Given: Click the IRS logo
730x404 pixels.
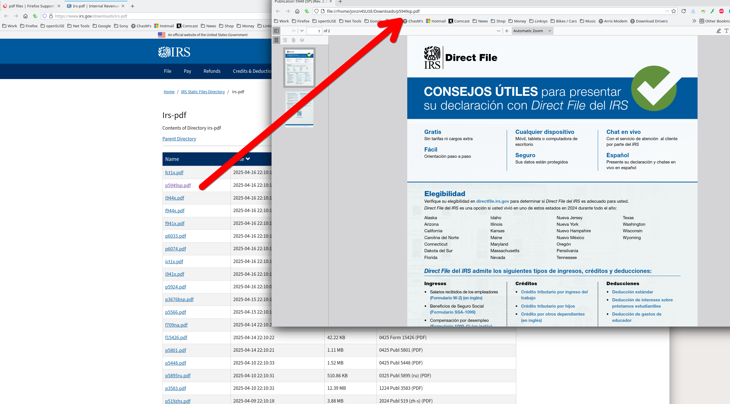Looking at the screenshot, I should click(x=174, y=52).
